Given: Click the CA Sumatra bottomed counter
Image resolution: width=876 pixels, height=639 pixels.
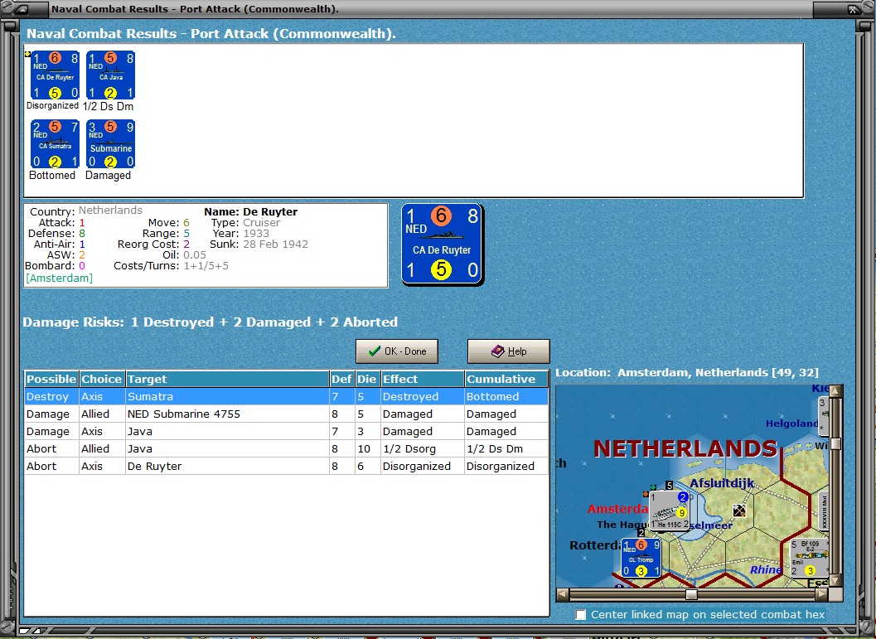Looking at the screenshot, I should pyautogui.click(x=55, y=143).
